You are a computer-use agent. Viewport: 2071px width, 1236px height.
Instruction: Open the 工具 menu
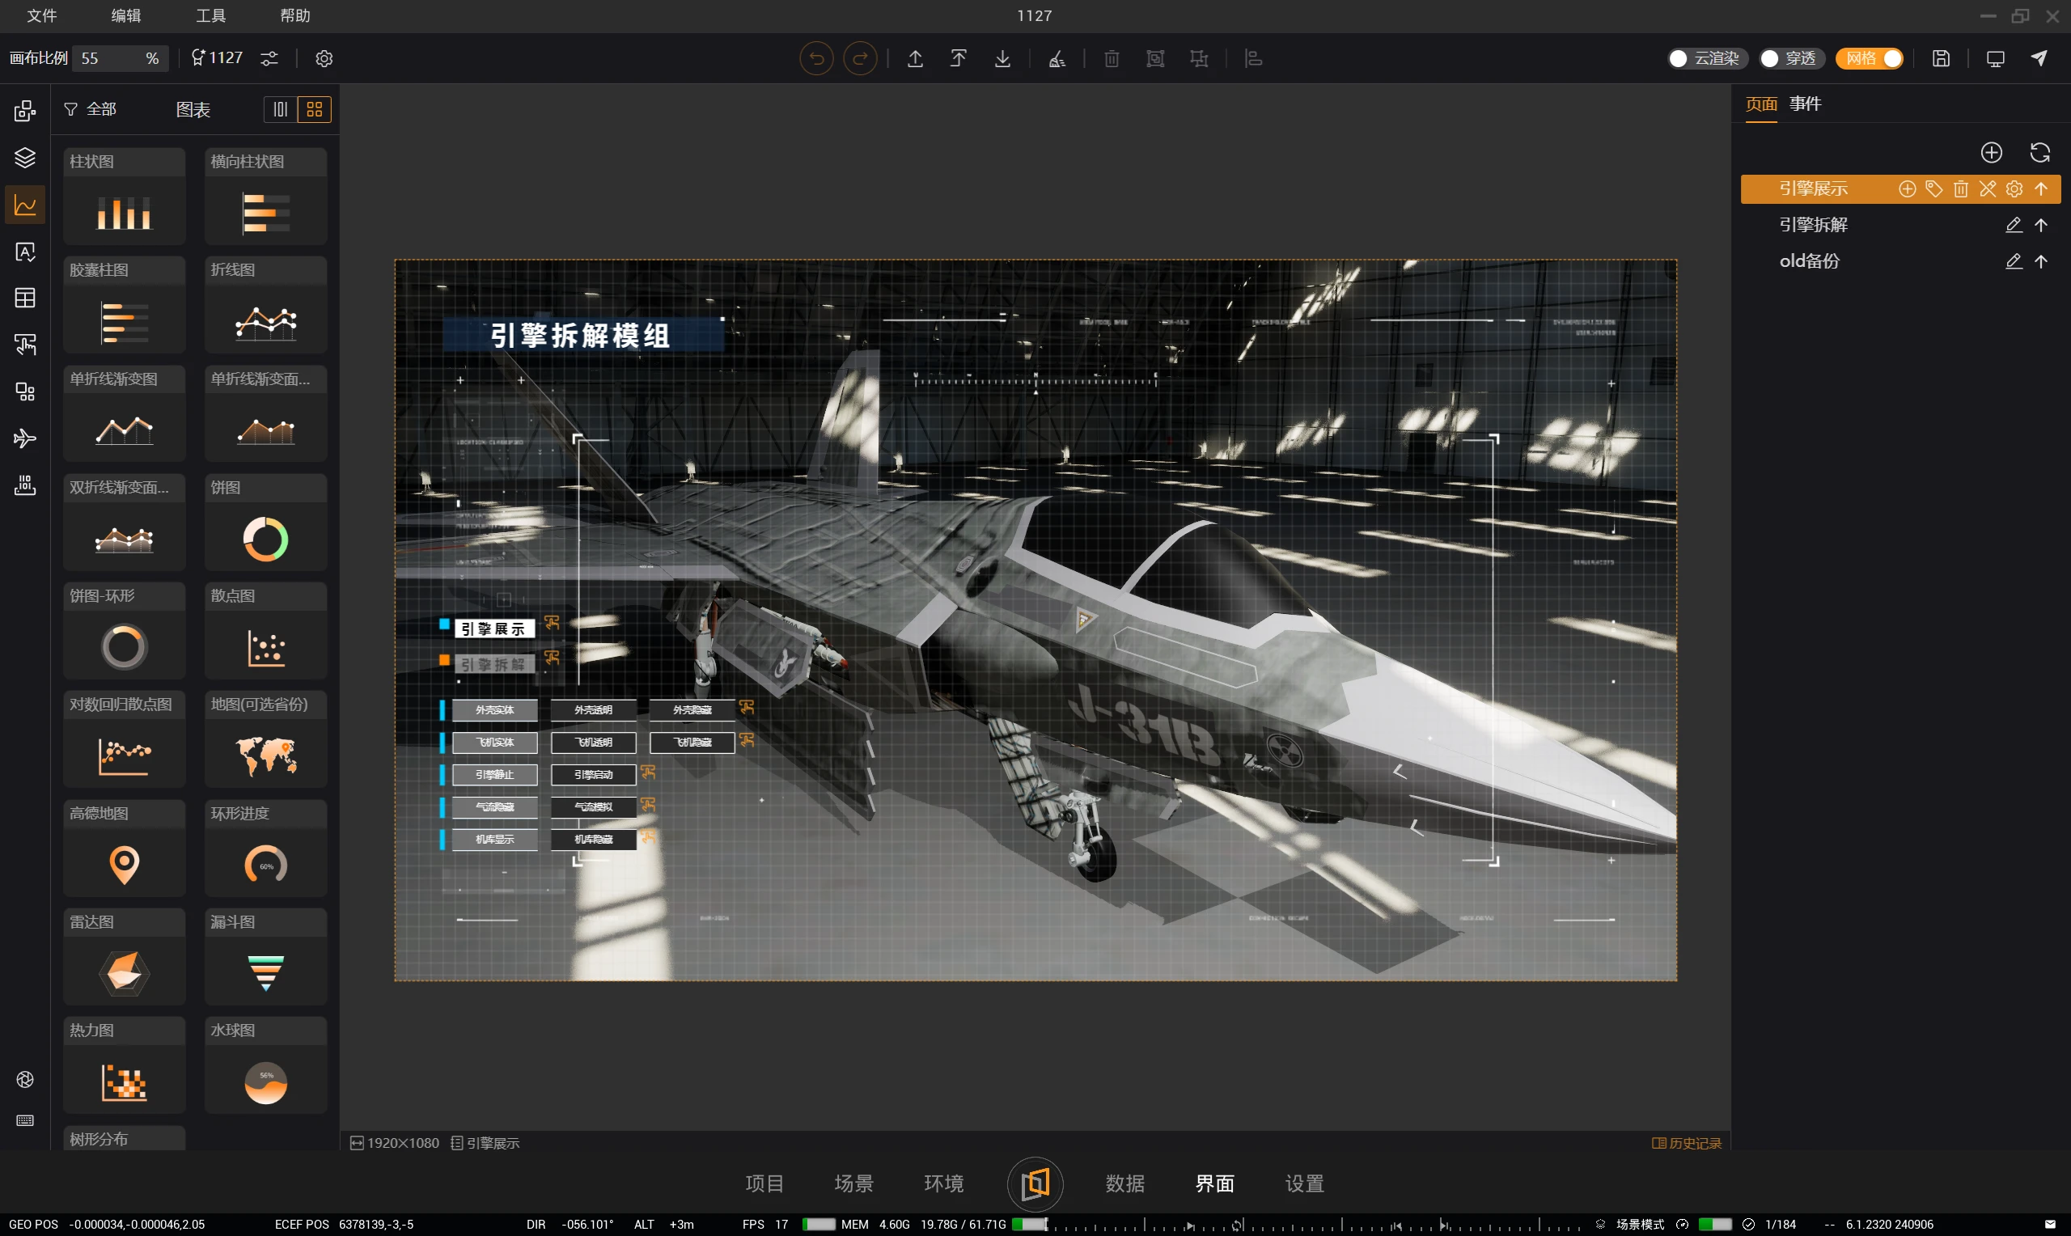(x=210, y=15)
